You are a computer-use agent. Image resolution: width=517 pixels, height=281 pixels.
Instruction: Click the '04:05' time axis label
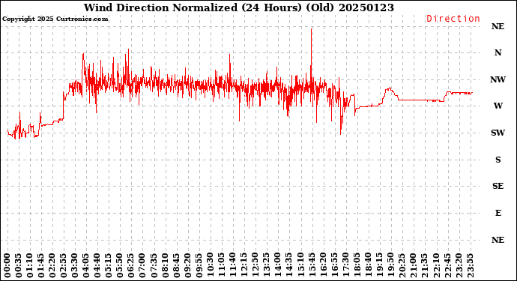coord(86,265)
